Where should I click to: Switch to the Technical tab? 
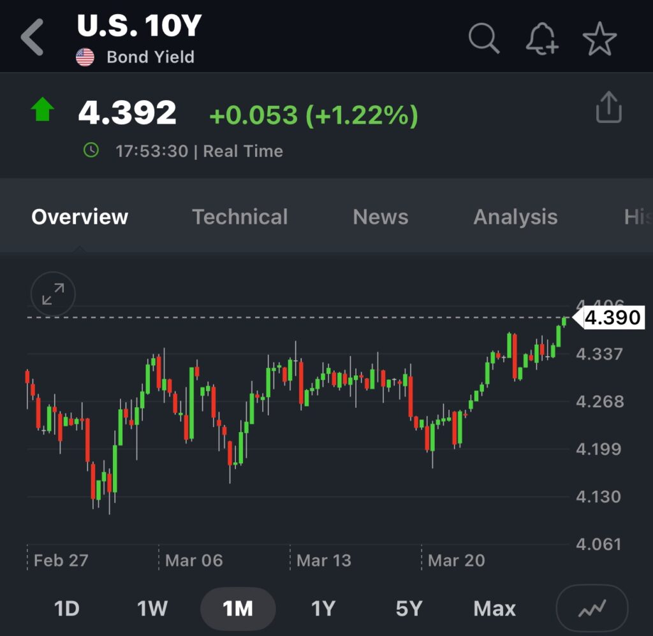[240, 217]
